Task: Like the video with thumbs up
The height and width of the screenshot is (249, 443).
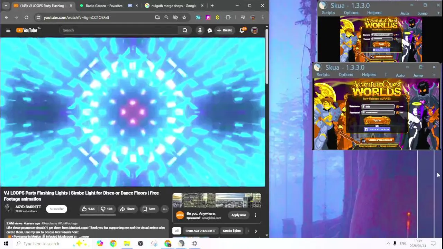Action: (88, 209)
